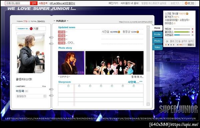Open 즐겨찾기 favorites count 4271
The height and width of the screenshot is (128, 200).
172,17
